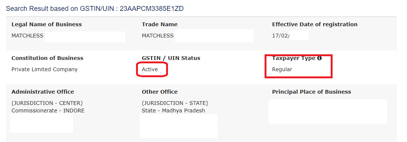
Task: Click the Administrative Office label
Action: 43,92
